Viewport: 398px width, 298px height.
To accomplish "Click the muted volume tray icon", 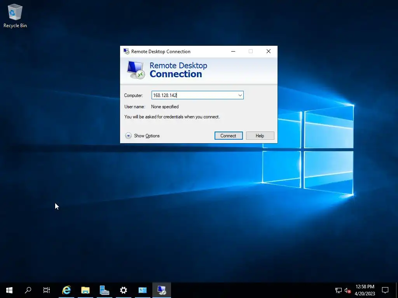I will [x=347, y=290].
